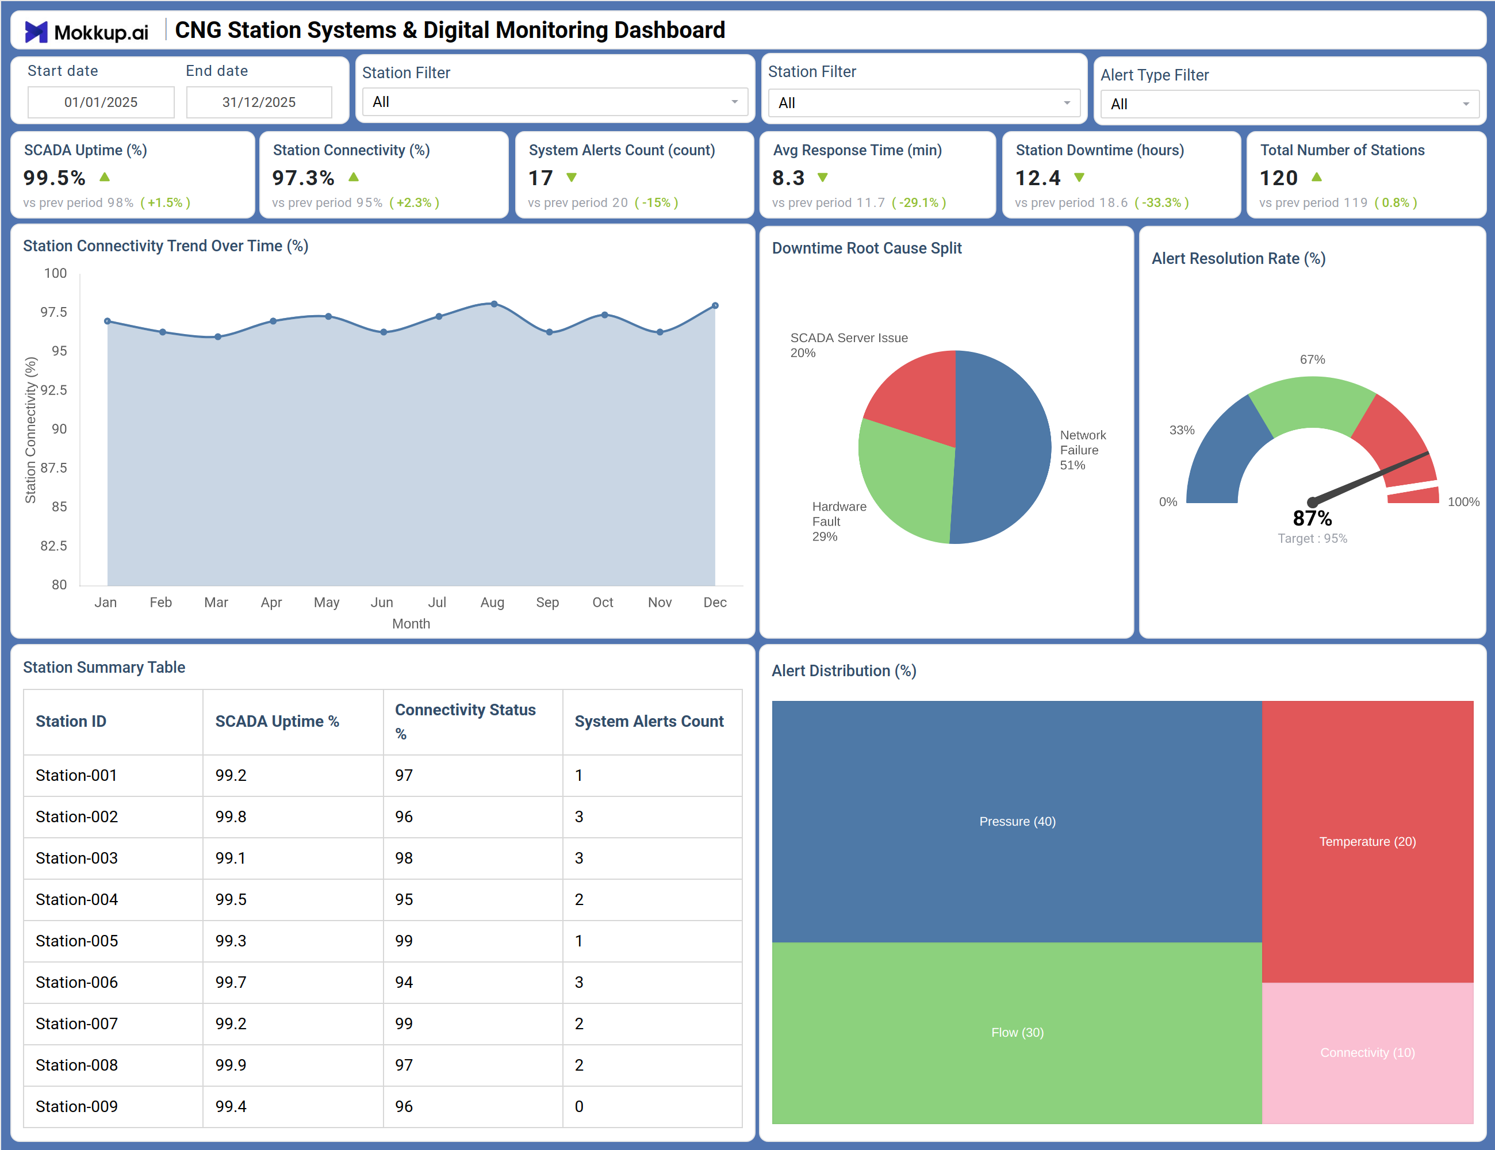Select the Station-003 cell
The image size is (1495, 1150).
tap(113, 858)
